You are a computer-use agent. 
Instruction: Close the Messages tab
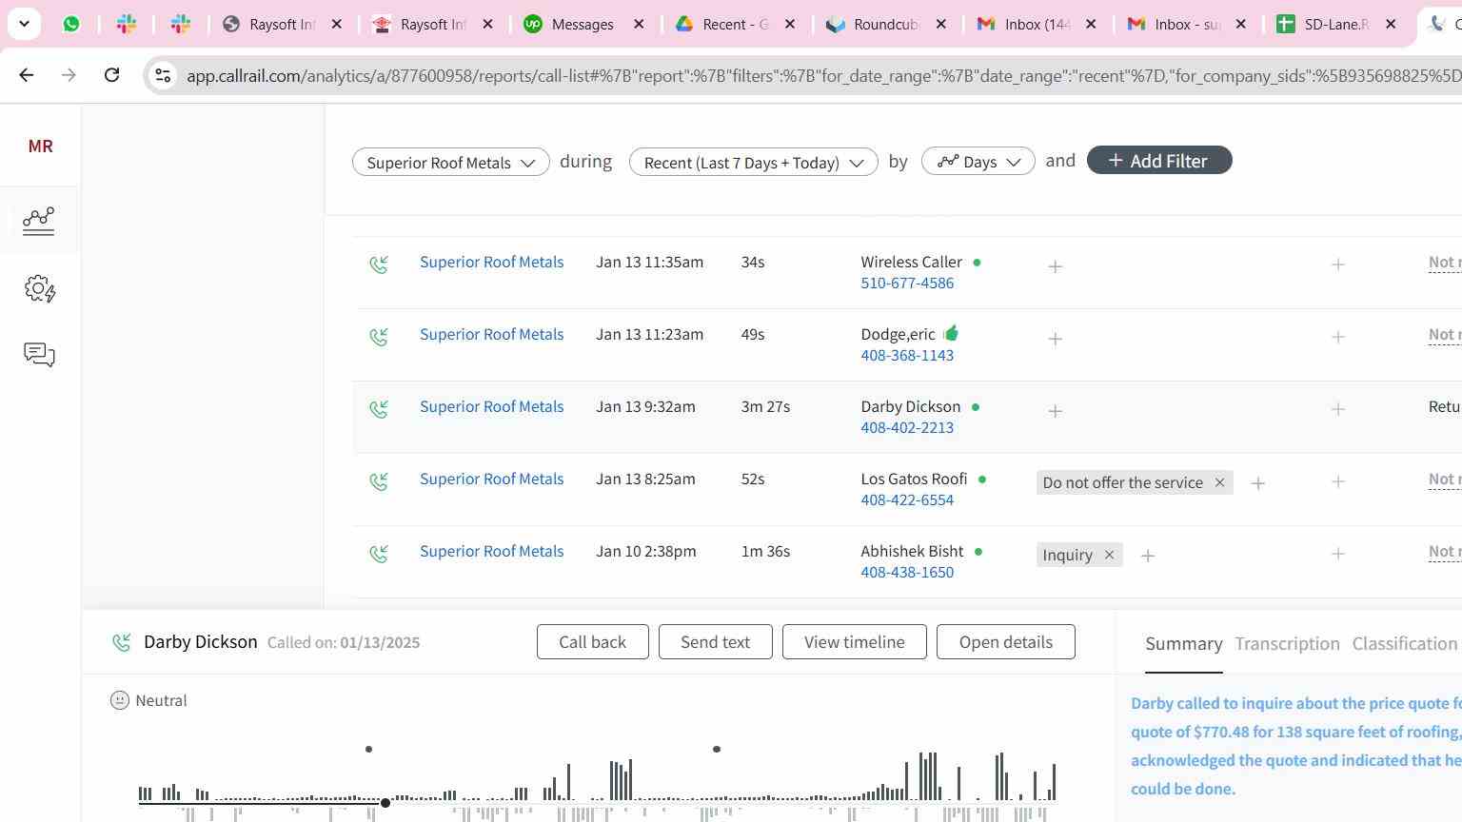pos(640,24)
